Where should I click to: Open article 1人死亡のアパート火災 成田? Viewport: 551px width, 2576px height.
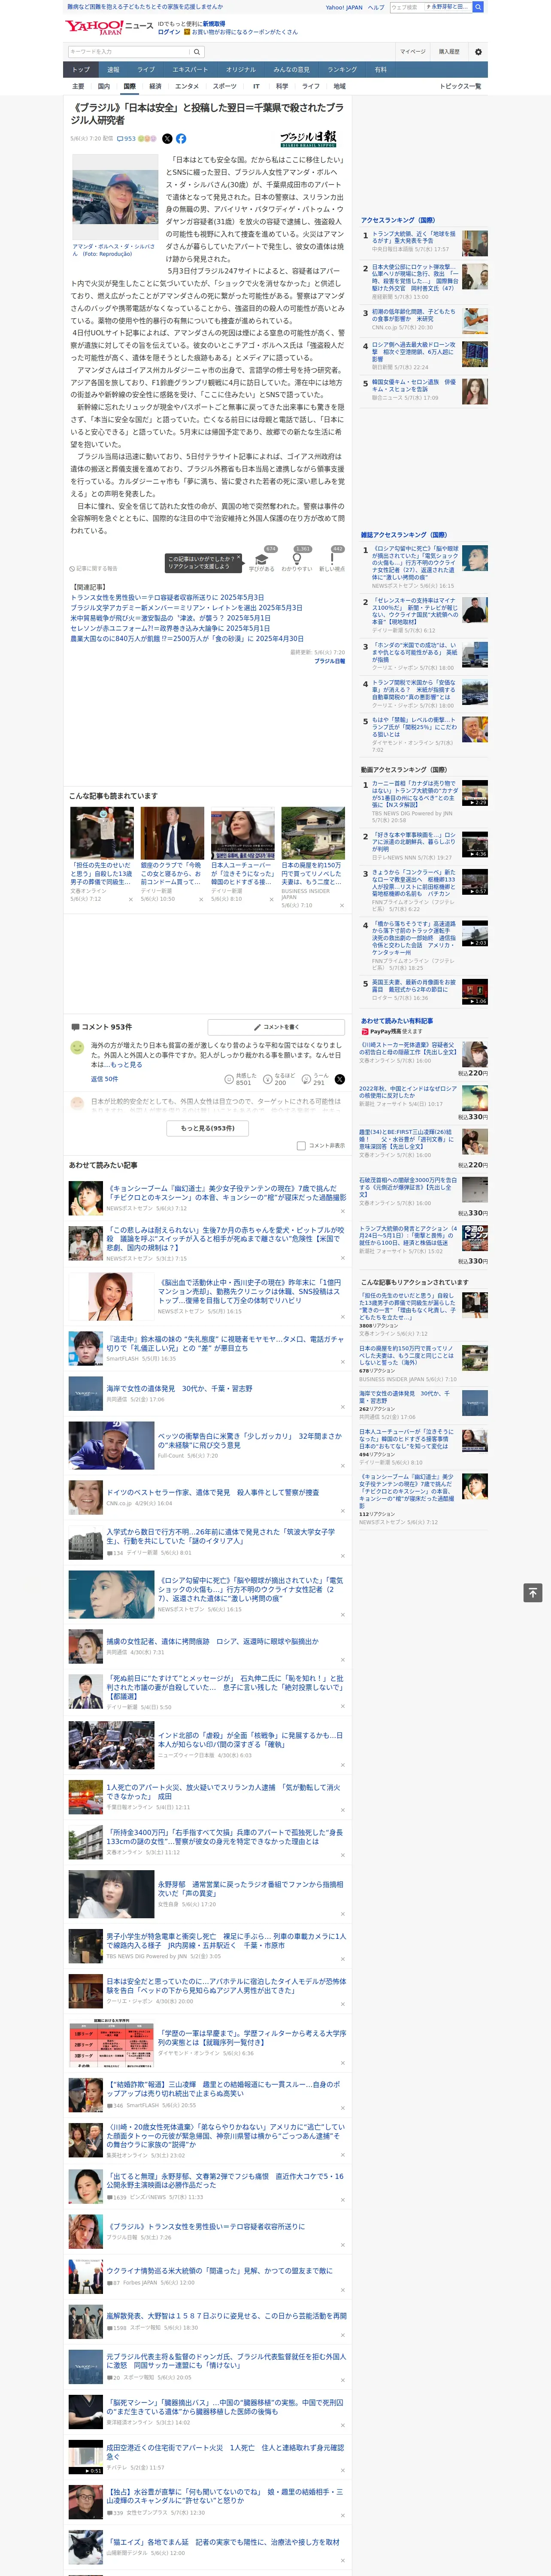(223, 1791)
